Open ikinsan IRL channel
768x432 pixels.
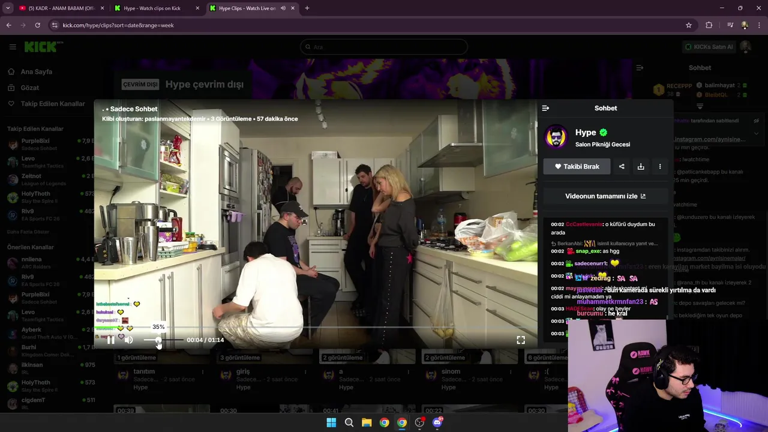(50, 368)
